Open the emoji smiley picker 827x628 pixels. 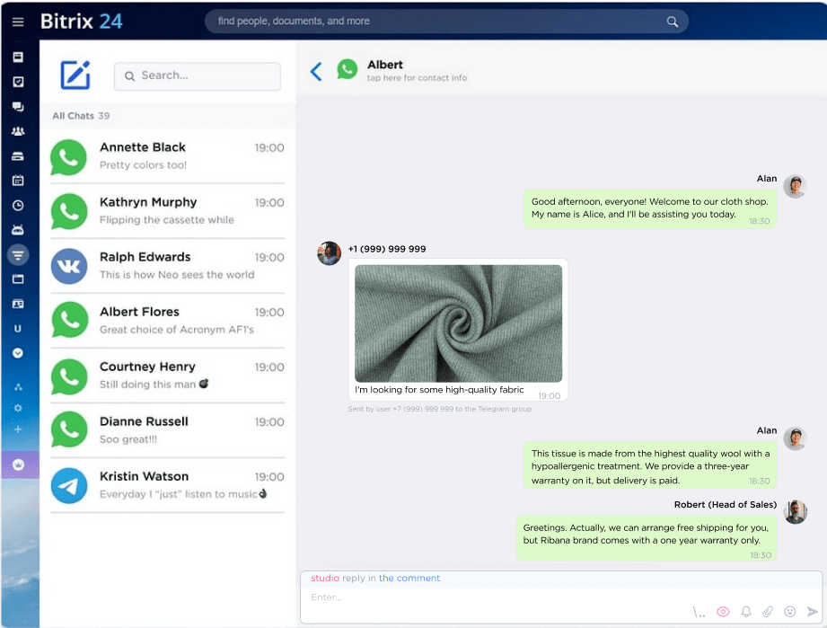tap(790, 612)
